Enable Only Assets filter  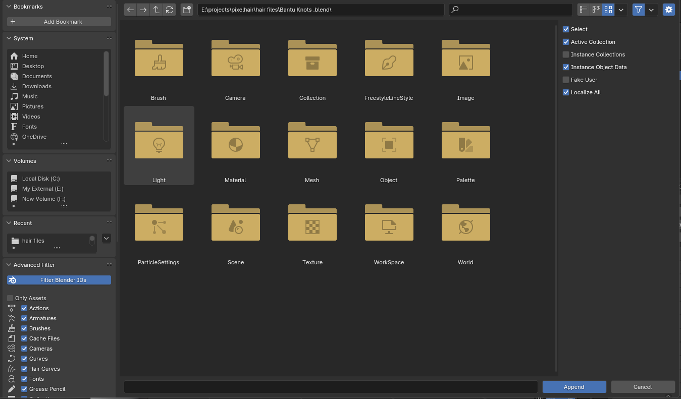click(x=10, y=298)
